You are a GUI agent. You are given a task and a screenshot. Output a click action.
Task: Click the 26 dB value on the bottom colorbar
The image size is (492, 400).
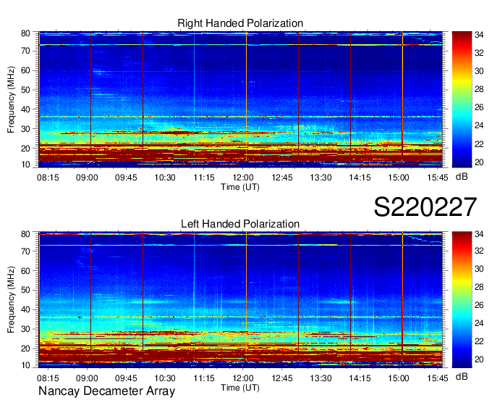click(x=479, y=305)
